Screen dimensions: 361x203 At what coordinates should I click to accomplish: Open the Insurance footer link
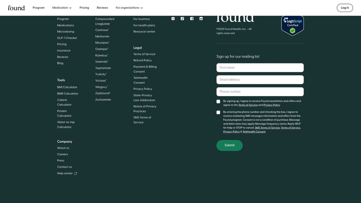[64, 51]
